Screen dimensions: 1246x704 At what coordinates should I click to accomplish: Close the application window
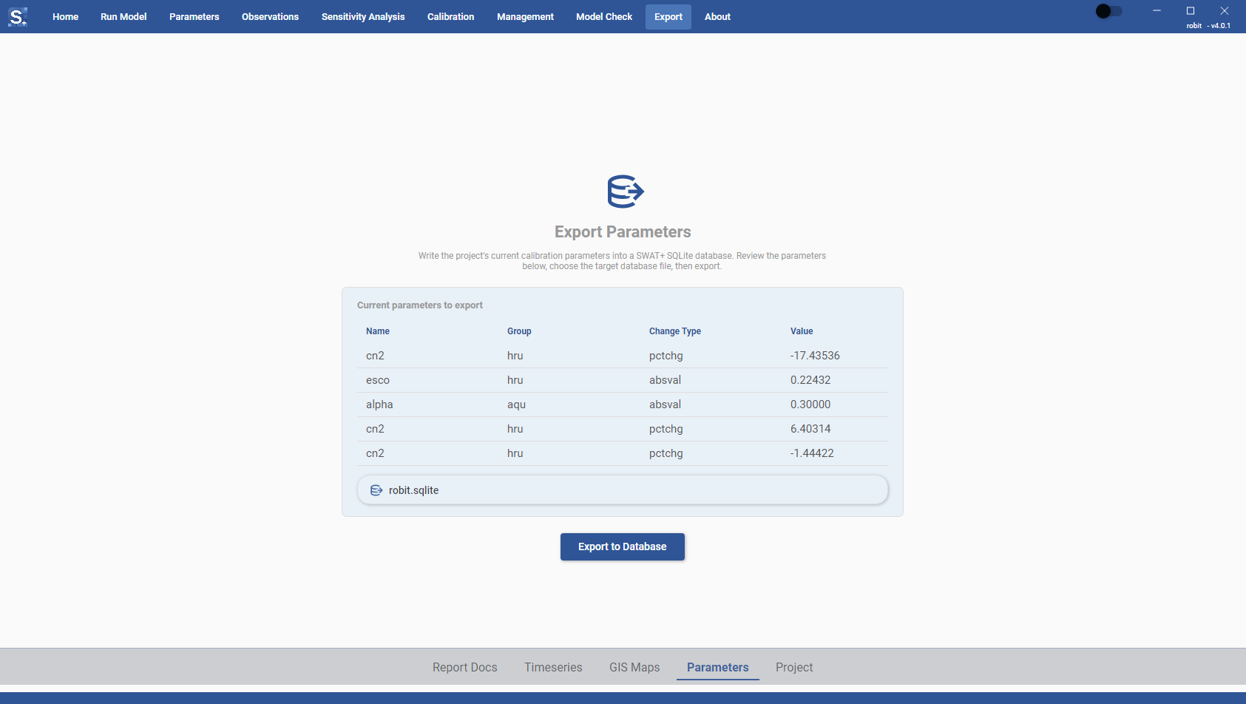tap(1225, 10)
